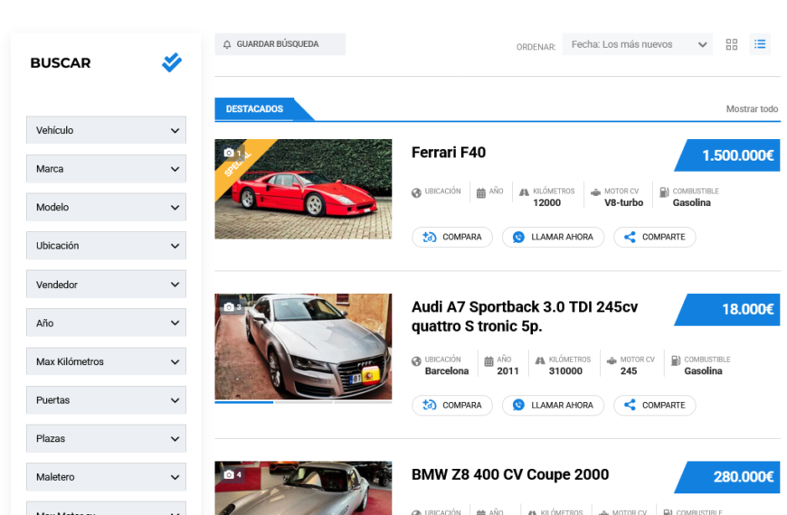Click the engine Motor CV icon on Audi A7
787x515 pixels.
[x=612, y=360]
